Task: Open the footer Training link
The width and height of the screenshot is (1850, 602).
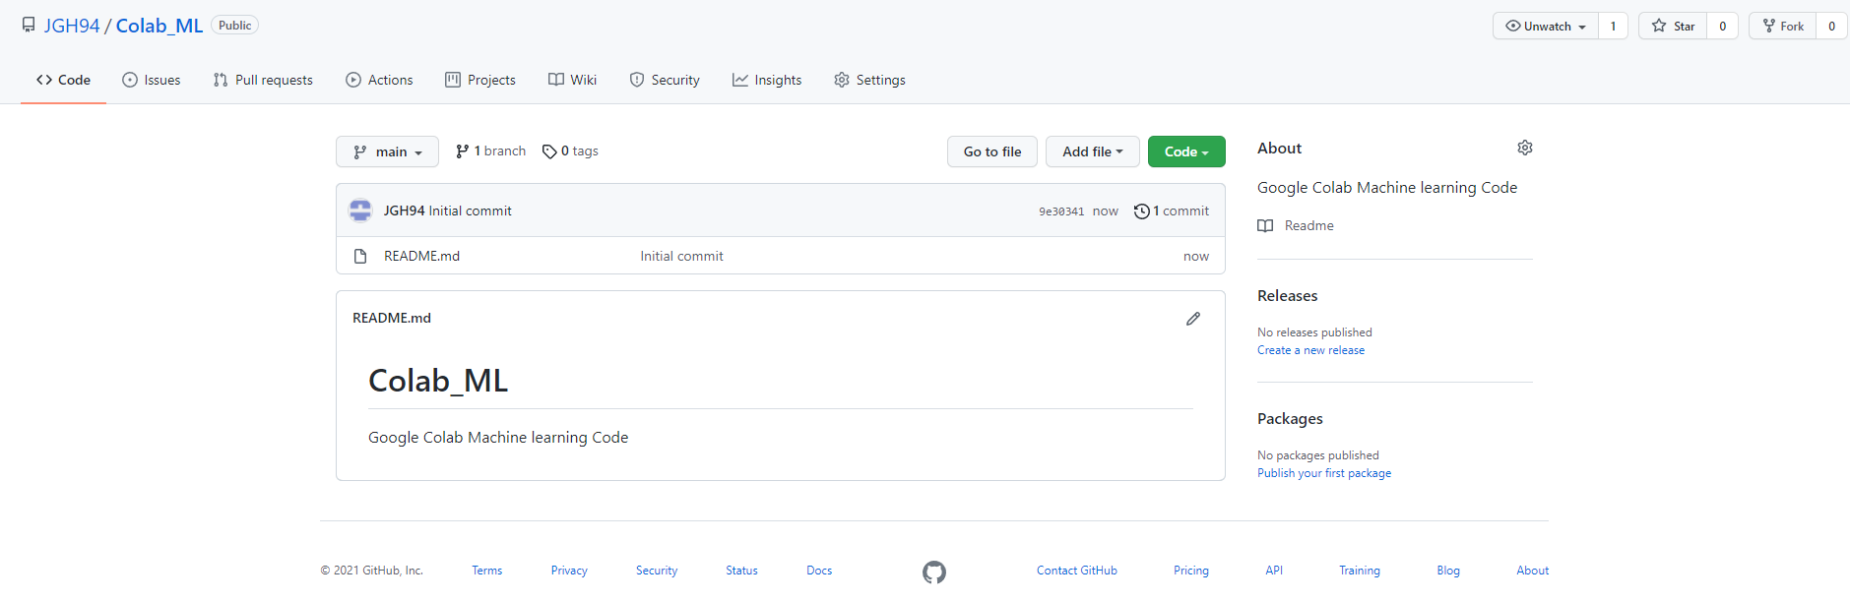Action: click(1360, 571)
